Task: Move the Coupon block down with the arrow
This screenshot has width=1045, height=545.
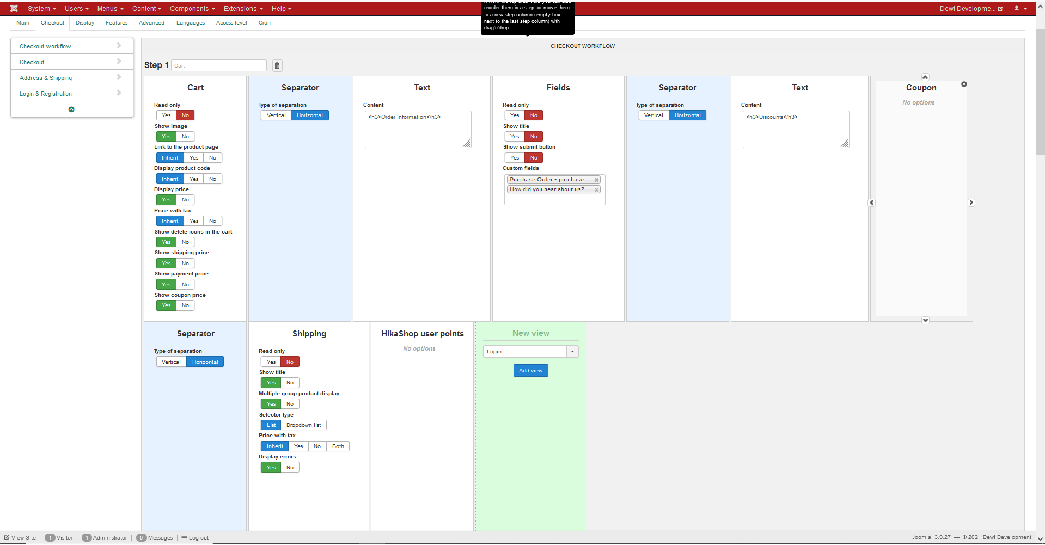Action: [x=925, y=320]
